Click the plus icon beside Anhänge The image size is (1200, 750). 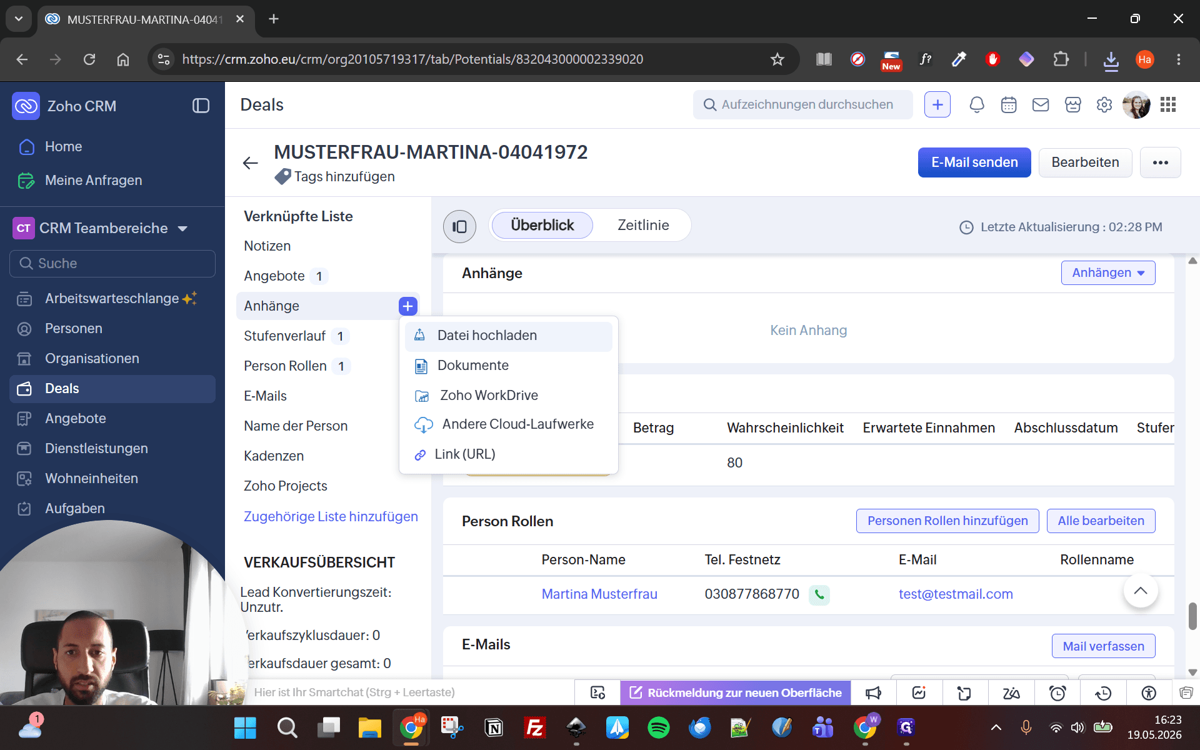(407, 306)
